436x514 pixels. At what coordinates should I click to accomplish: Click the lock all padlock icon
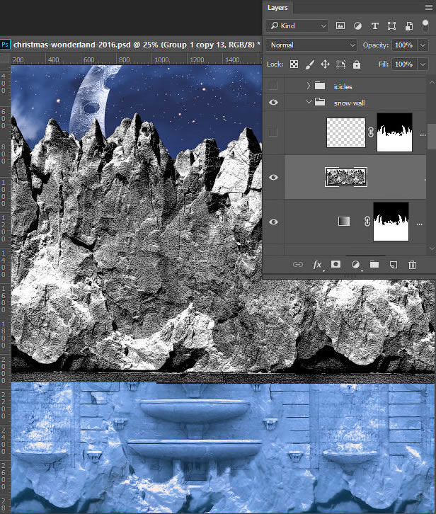tap(357, 64)
